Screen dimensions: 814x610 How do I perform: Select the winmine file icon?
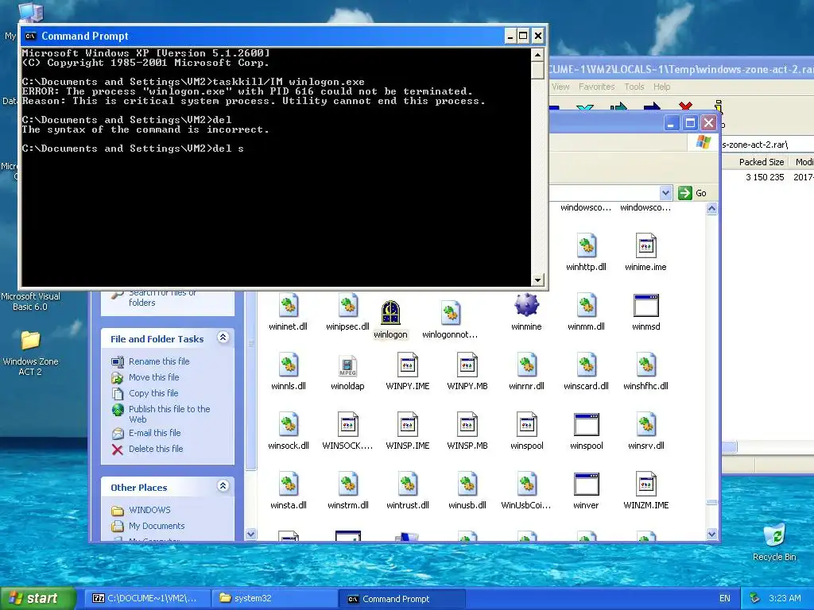point(526,305)
